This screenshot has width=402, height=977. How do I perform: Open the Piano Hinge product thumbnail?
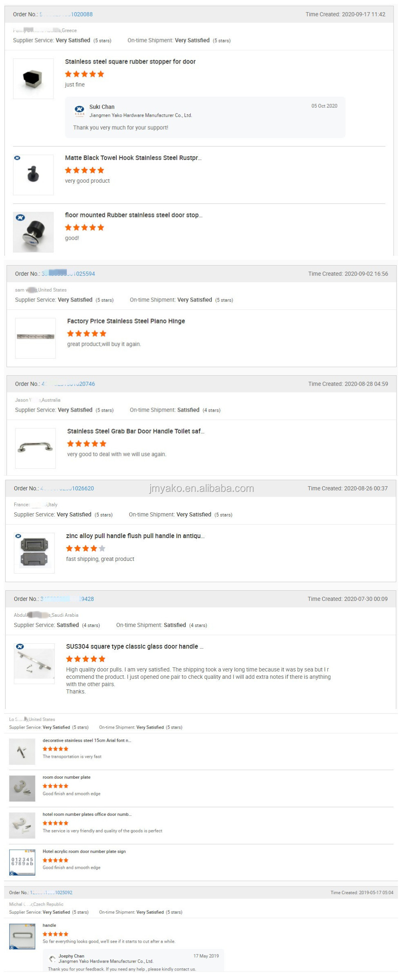(36, 338)
